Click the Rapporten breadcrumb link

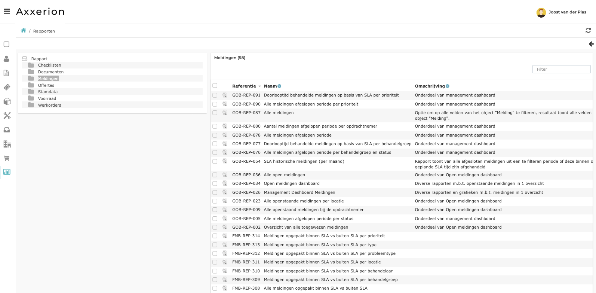click(x=44, y=31)
